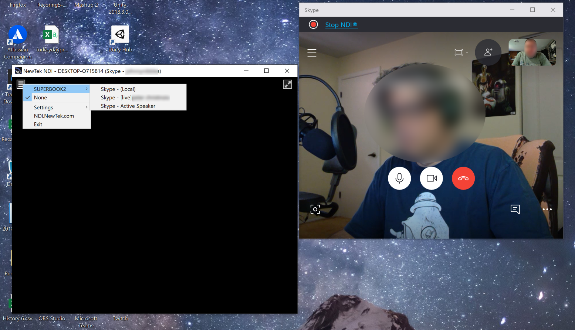Image resolution: width=575 pixels, height=330 pixels.
Task: Minimize the NewTek NDI window
Action: (246, 71)
